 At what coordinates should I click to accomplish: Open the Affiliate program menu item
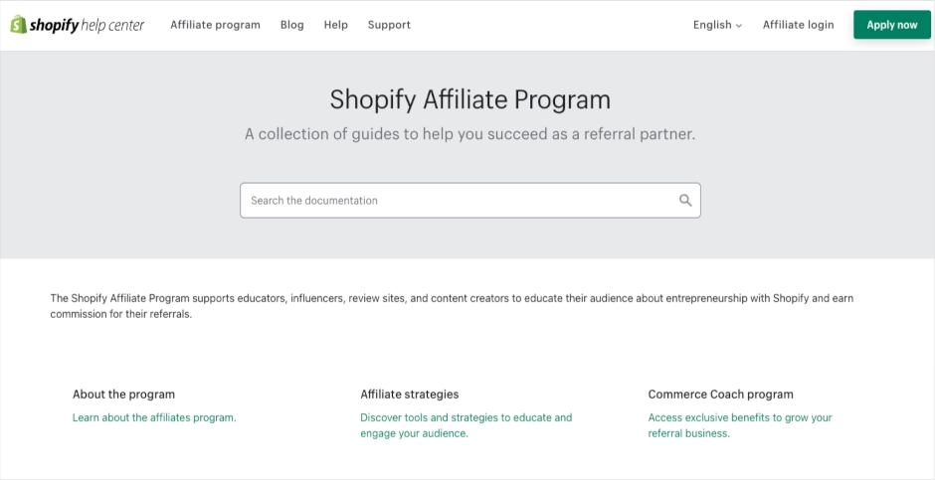(215, 25)
